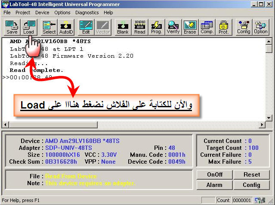Click the Load file toolbar button

29,27
